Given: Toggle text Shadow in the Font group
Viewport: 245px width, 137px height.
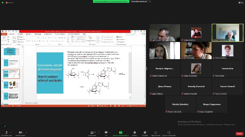Looking at the screenshot, I should (35, 41).
